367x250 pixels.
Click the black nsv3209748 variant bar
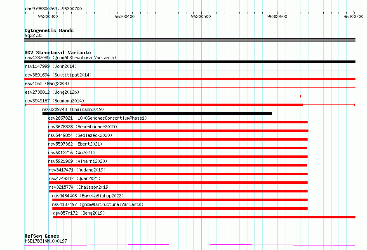(157, 113)
